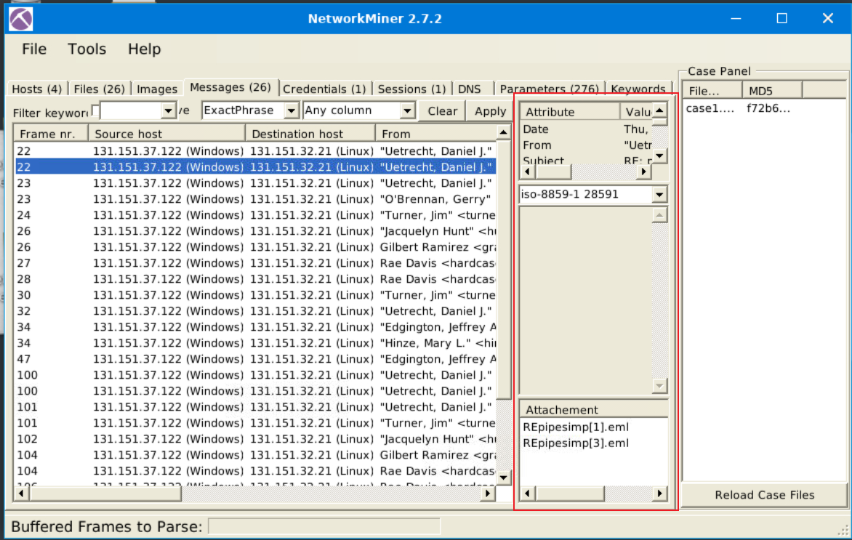Close the NetworkMiner window
Screen dimensions: 852x540
(x=827, y=18)
